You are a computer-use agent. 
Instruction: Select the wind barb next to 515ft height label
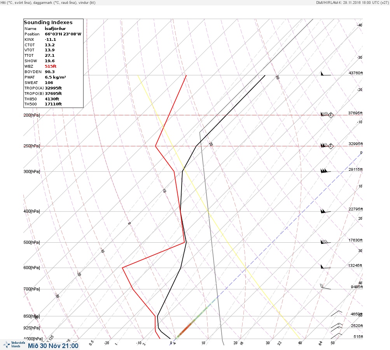336,336
